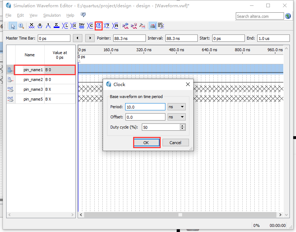The image size is (296, 232).
Task: Invert the selected waveform (INV)
Action: click(82, 26)
